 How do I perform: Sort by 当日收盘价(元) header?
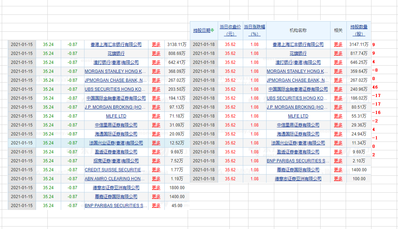[230, 30]
